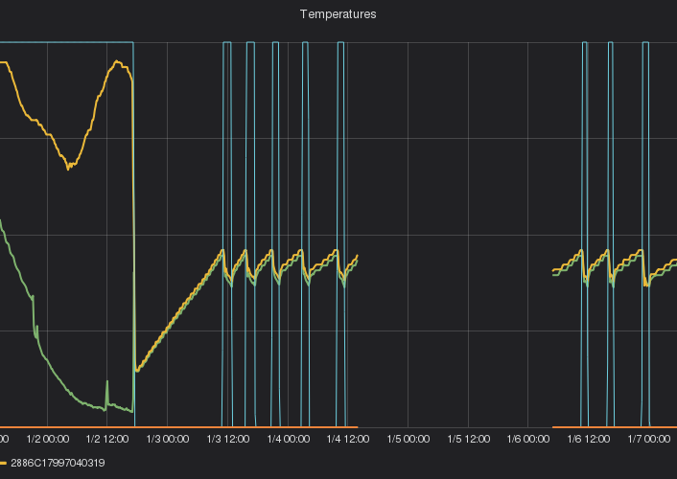This screenshot has height=479, width=677.
Task: Click the 1/5 00:00 time axis label
Action: (408, 439)
